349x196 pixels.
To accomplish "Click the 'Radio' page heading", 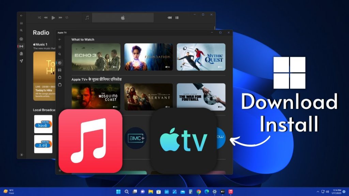I will [x=41, y=33].
